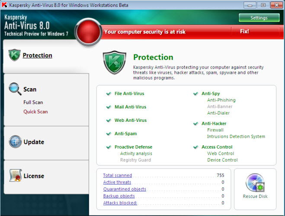Screen dimensions: 285x216
Task: Minimize the Kaspersky window
Action: coord(250,5)
